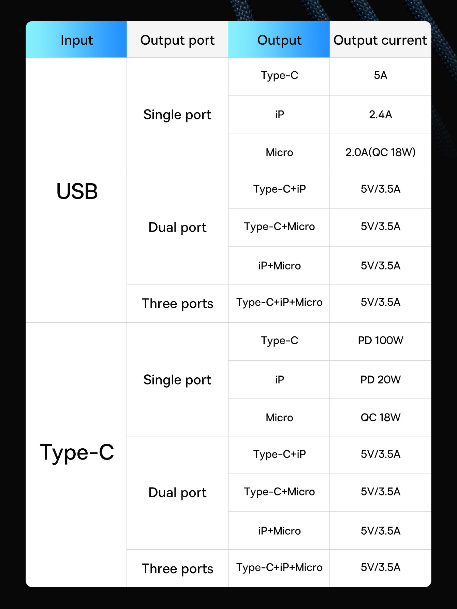Click the USB input cell
457x609 pixels.
coord(76,190)
